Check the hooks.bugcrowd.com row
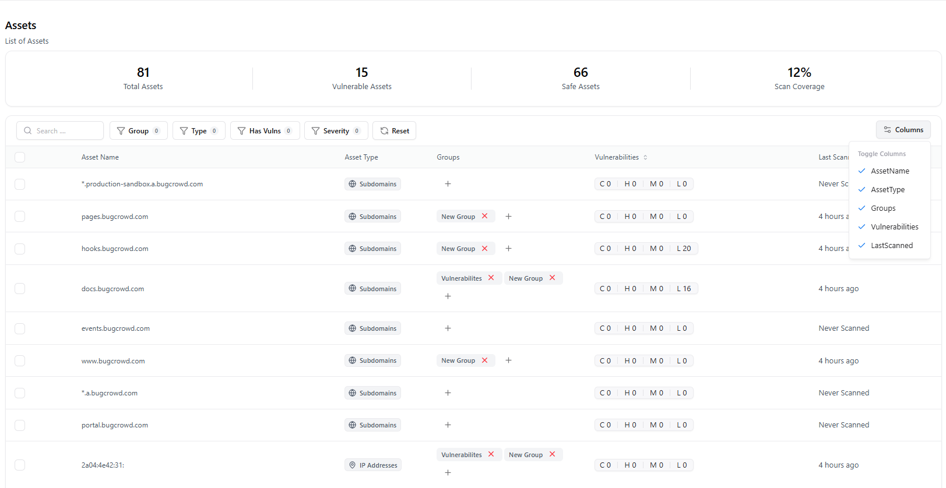946x488 pixels. (20, 249)
